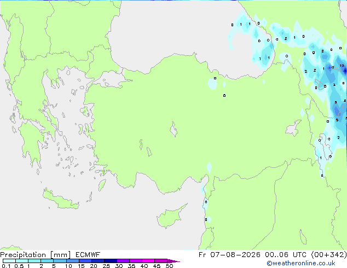This screenshot has height=268, width=347.
Task: Click the 40–45 mm magenta legend swatch
Action: (148, 261)
